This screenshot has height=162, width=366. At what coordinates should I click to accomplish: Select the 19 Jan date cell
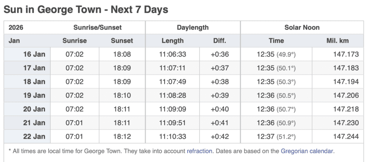34,95
